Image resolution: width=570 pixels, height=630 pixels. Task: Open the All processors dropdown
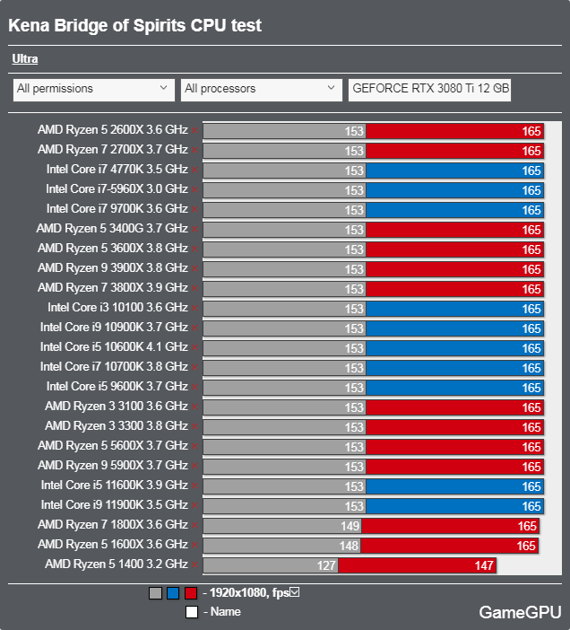click(x=262, y=90)
